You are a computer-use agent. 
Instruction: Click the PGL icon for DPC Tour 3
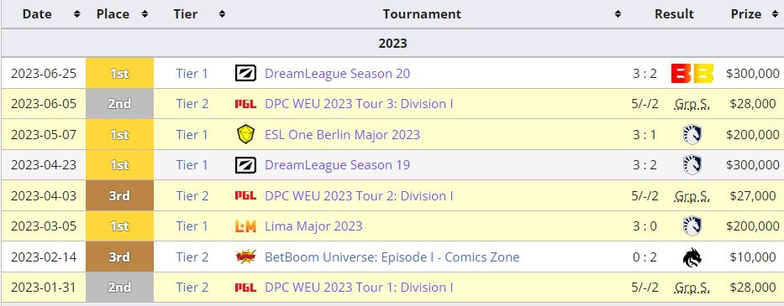coord(245,104)
